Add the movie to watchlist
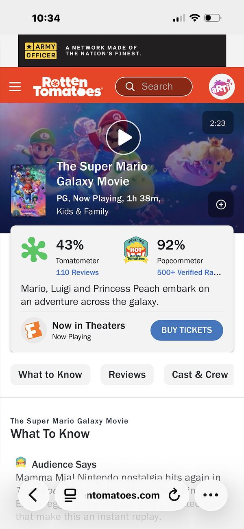The width and height of the screenshot is (244, 529). 221,205
